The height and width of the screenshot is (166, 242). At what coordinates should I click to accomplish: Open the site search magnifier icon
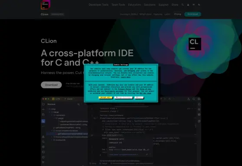183,5
